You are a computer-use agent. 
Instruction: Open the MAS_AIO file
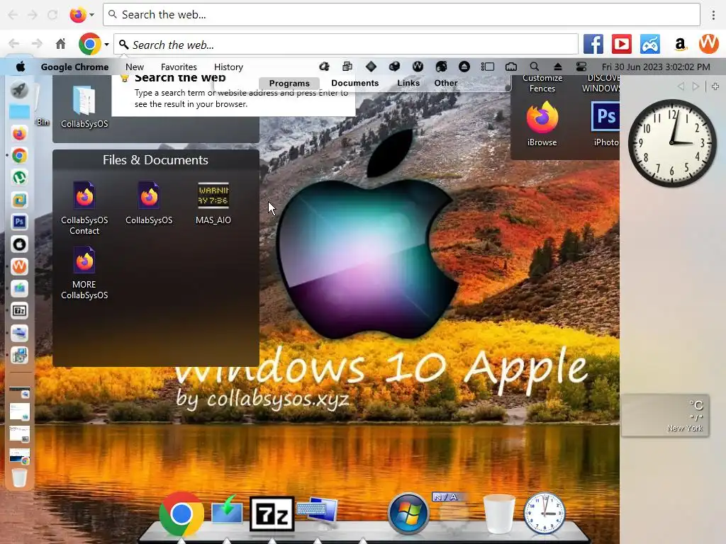pos(213,203)
